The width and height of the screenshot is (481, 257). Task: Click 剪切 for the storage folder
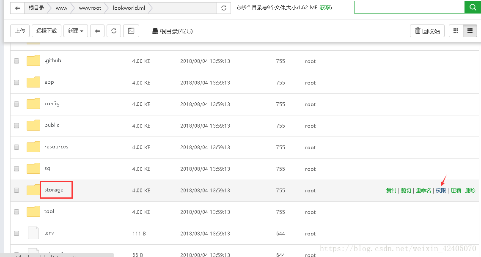406,191
